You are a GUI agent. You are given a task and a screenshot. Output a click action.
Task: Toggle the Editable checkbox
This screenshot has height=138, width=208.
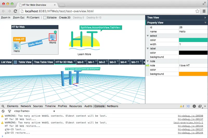tap(45, 17)
